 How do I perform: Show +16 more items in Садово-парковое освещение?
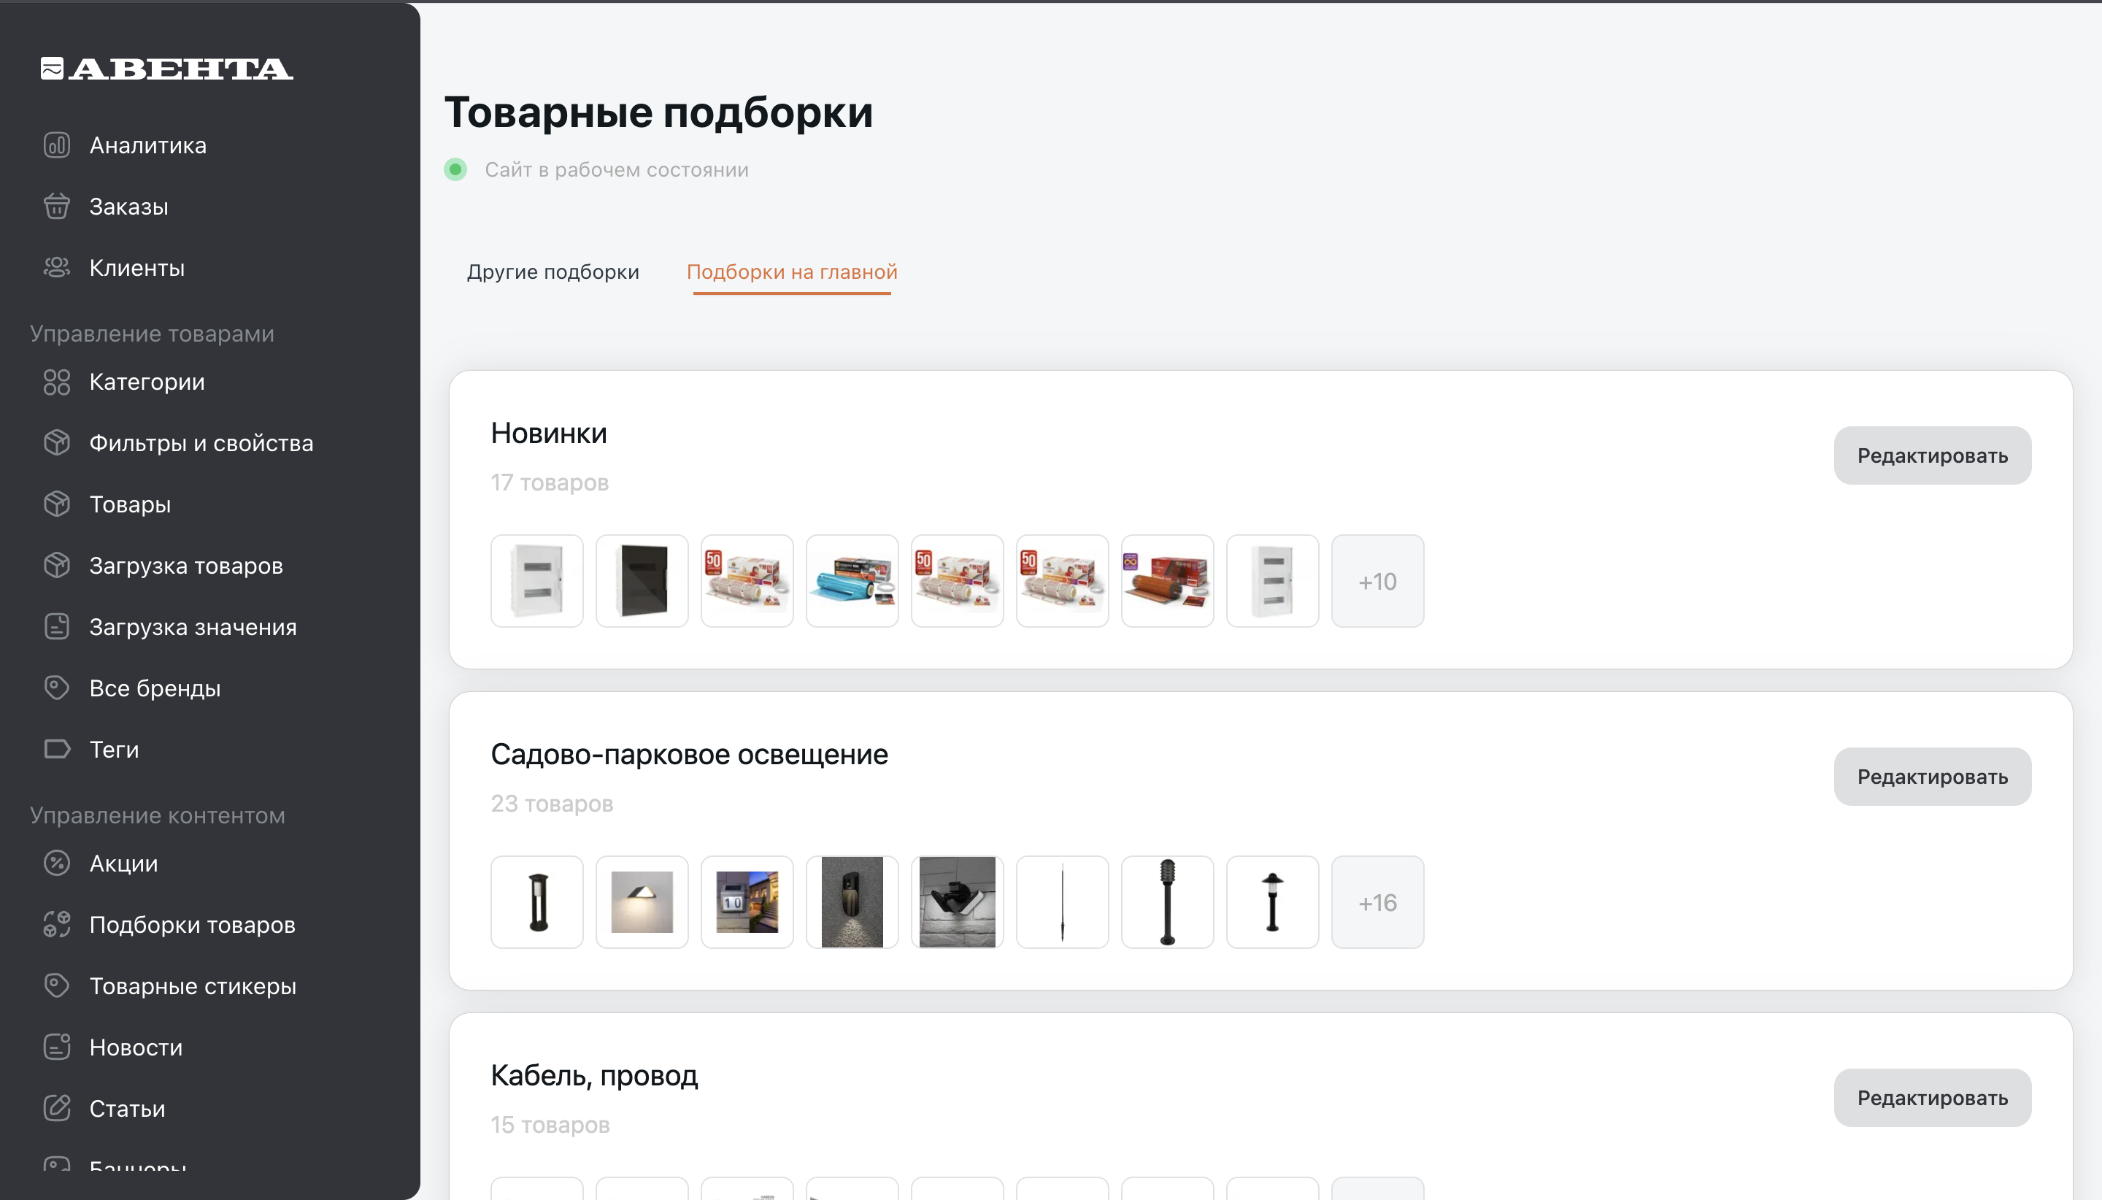click(x=1377, y=902)
